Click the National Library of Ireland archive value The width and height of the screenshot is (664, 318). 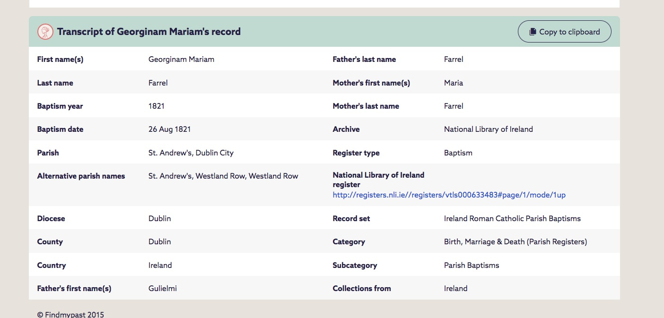(488, 129)
